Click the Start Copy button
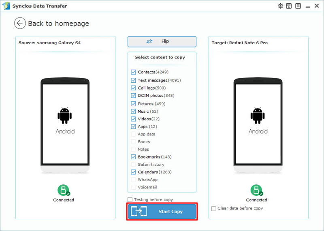This screenshot has width=324, height=231. pyautogui.click(x=162, y=212)
